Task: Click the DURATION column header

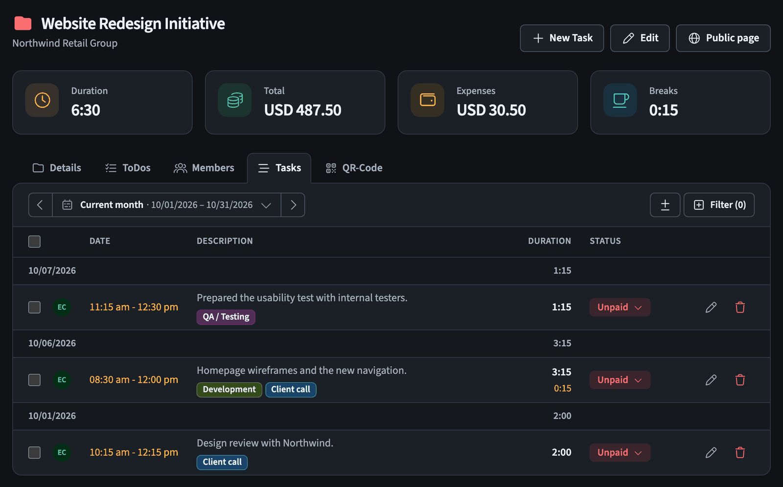Action: (550, 241)
